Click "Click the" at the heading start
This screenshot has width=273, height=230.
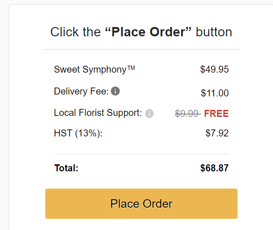point(76,32)
